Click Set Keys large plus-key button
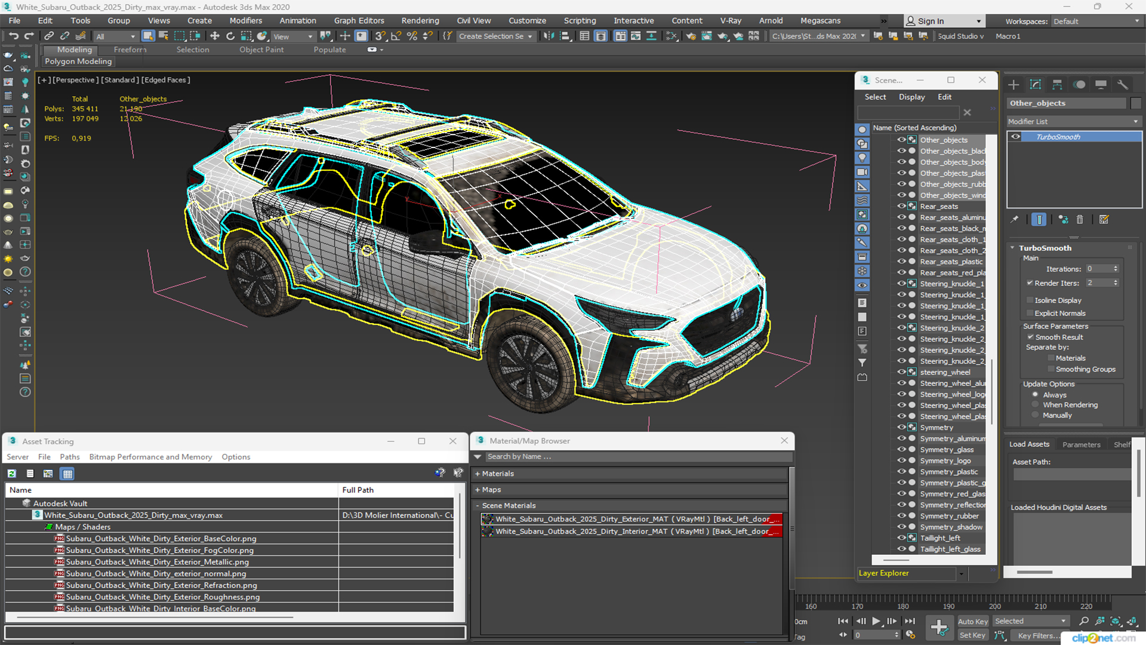 pyautogui.click(x=939, y=628)
